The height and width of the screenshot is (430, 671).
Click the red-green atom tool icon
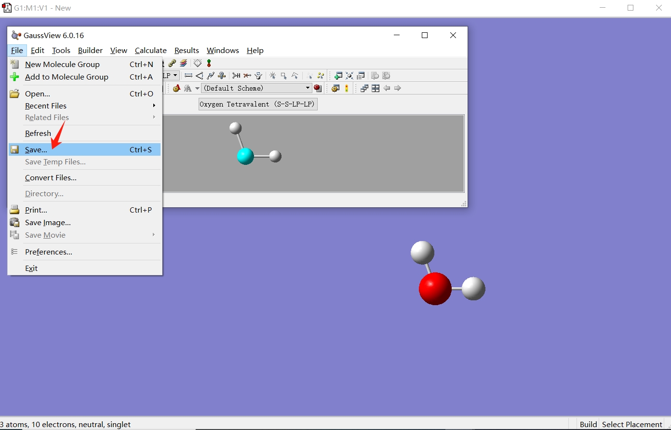coord(209,63)
